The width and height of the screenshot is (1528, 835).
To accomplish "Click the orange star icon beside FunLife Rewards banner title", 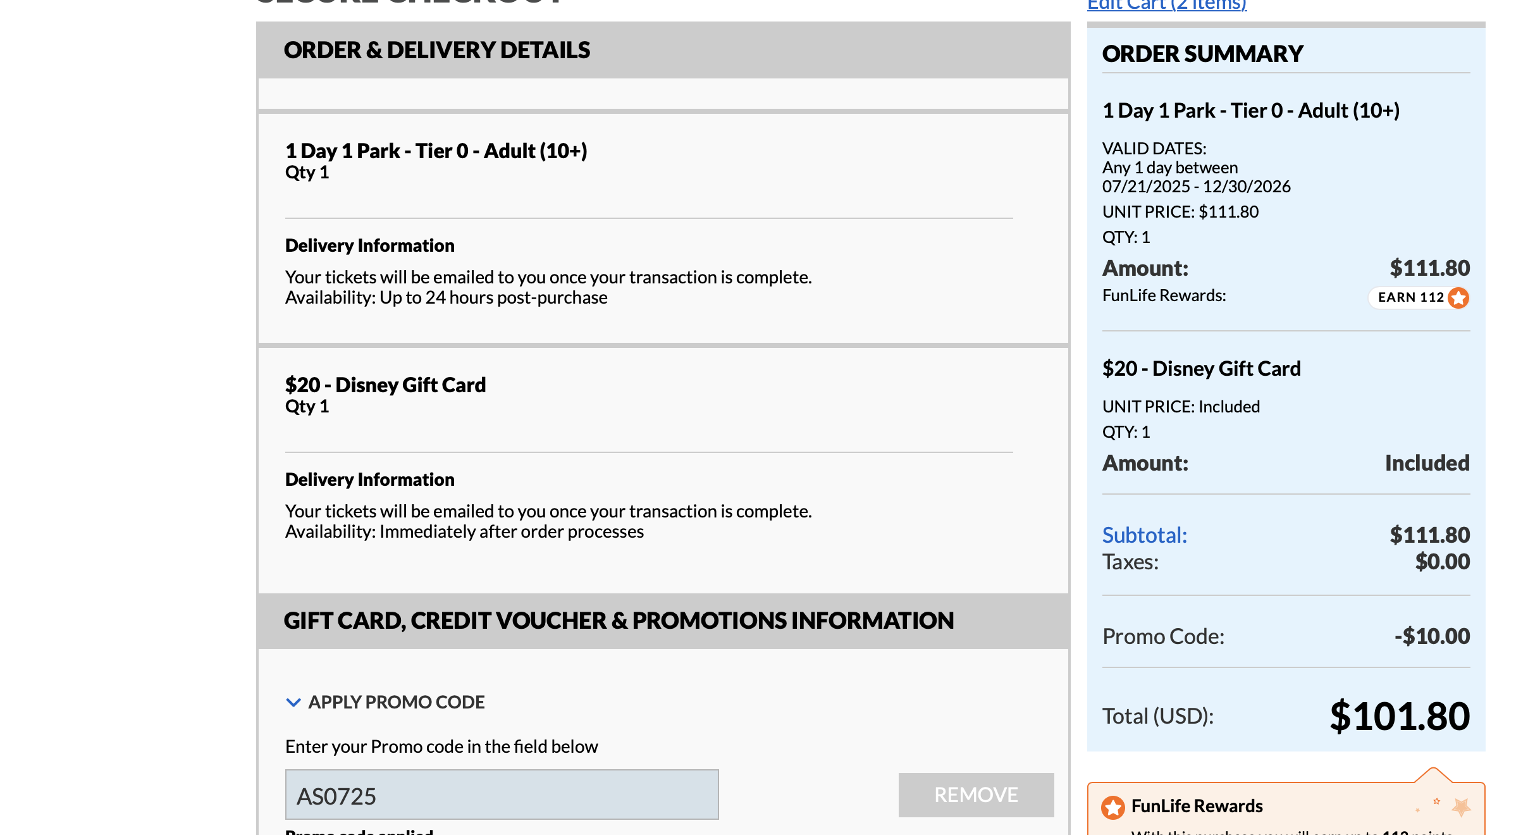I will pyautogui.click(x=1113, y=807).
